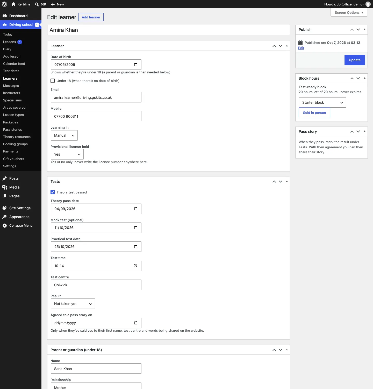Focus the Test centre field
The height and width of the screenshot is (389, 373).
pos(96,285)
